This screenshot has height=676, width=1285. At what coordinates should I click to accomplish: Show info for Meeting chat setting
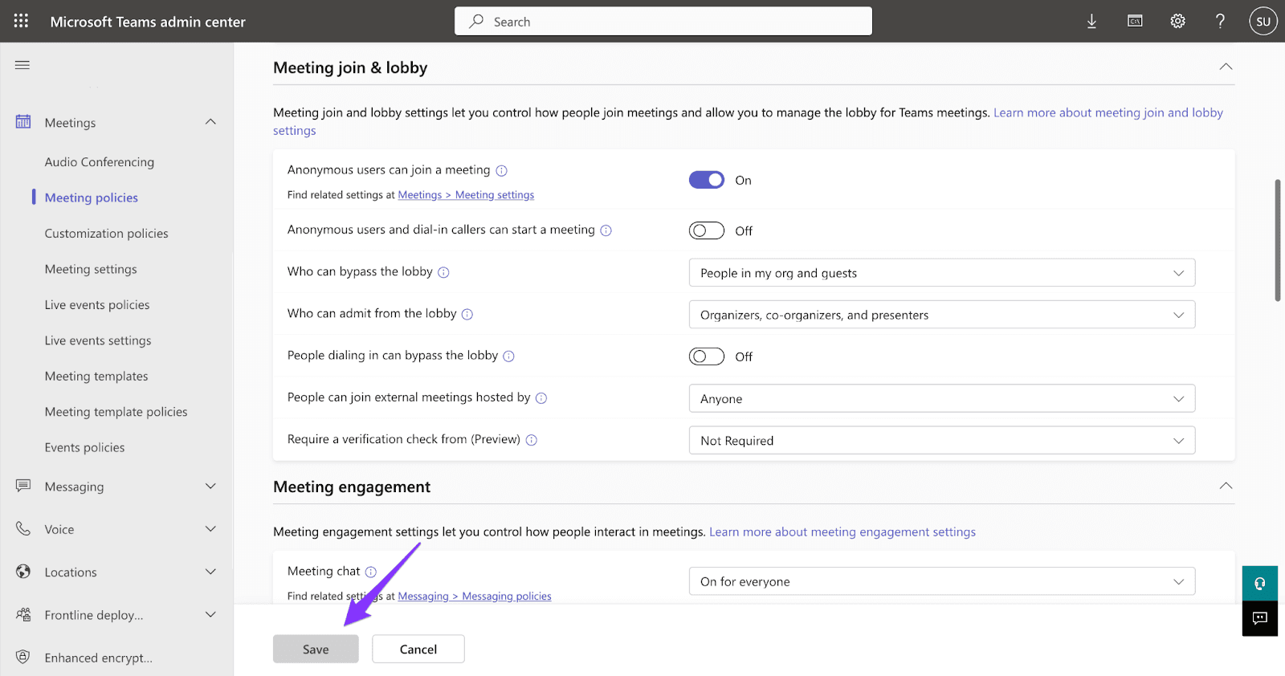click(x=371, y=572)
